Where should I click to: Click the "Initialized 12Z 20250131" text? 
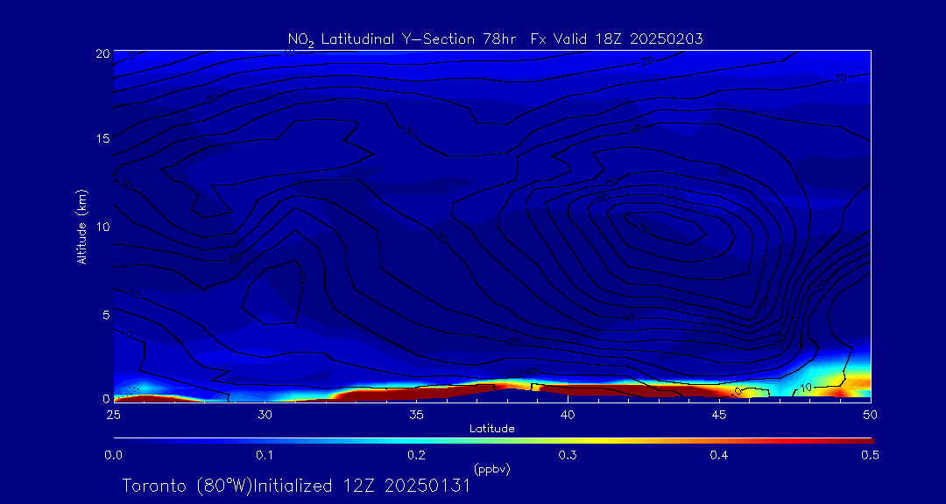click(x=361, y=486)
